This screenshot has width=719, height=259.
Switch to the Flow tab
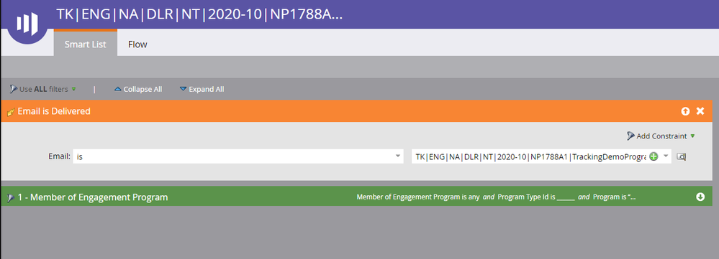137,44
